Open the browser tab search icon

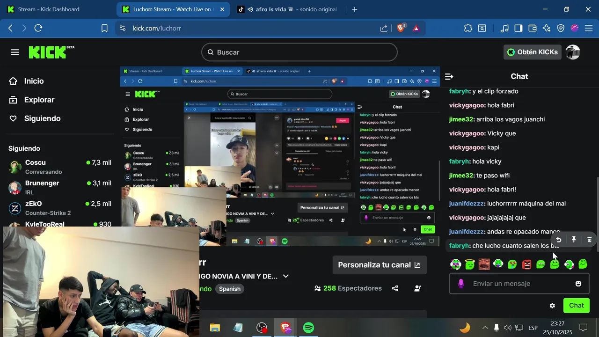click(x=482, y=28)
